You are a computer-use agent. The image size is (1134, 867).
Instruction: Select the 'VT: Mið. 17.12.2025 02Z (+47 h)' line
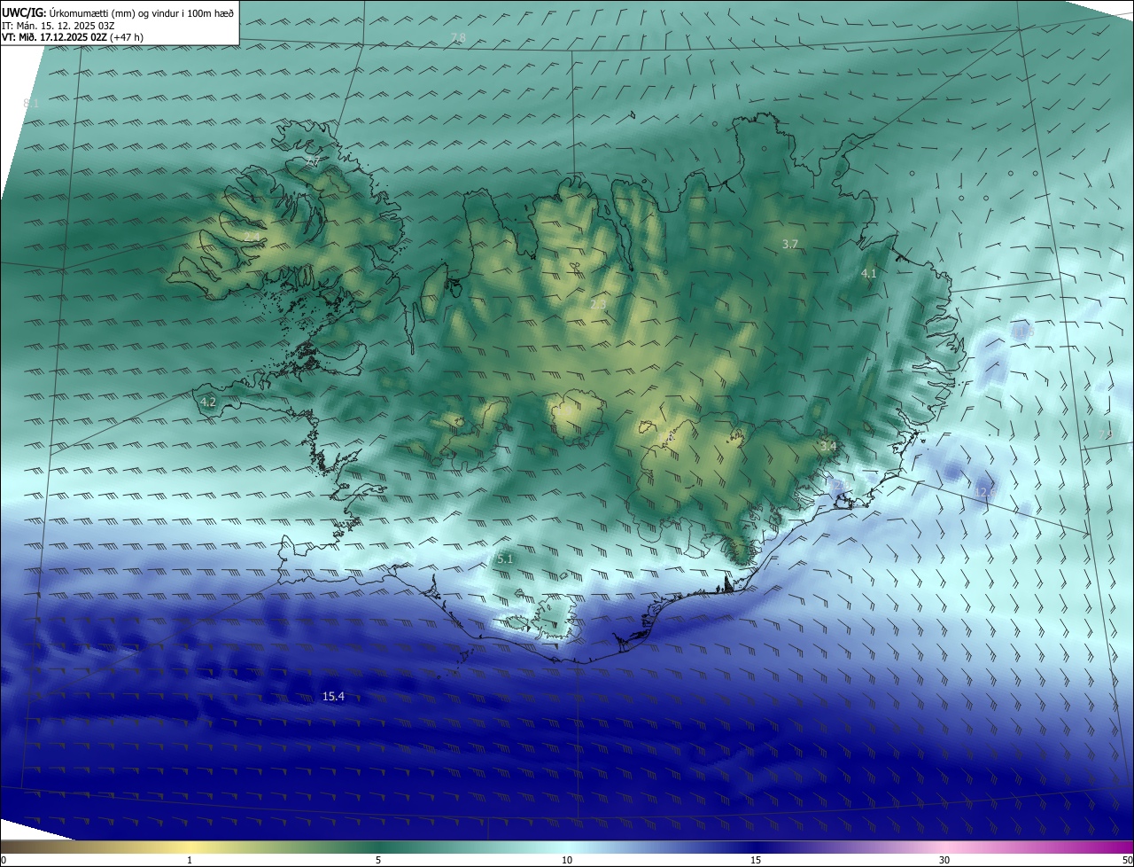[x=73, y=37]
